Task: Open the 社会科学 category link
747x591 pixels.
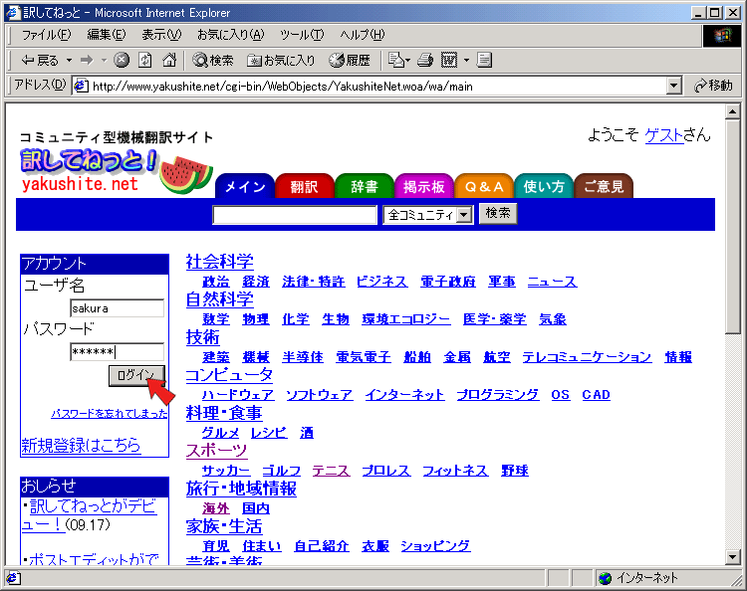Action: 220,262
